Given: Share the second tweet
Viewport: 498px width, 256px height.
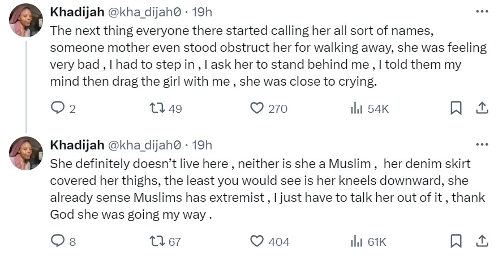Looking at the screenshot, I should click(482, 242).
